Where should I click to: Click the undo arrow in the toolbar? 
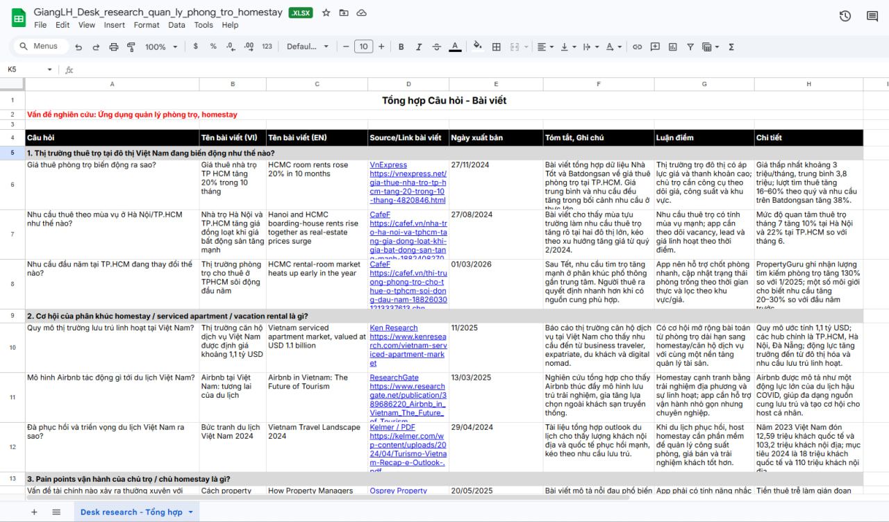click(x=78, y=47)
